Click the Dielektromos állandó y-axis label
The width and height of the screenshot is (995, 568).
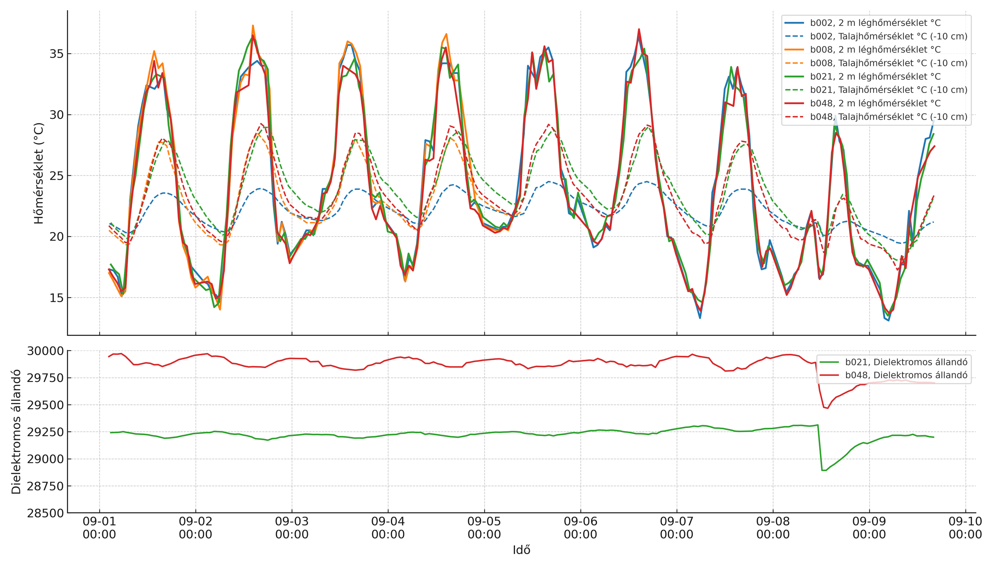pos(16,432)
